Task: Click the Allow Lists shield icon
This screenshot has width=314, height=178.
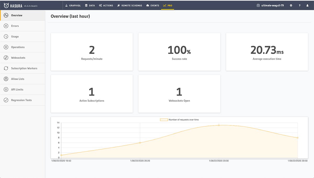Action: (x=6, y=79)
